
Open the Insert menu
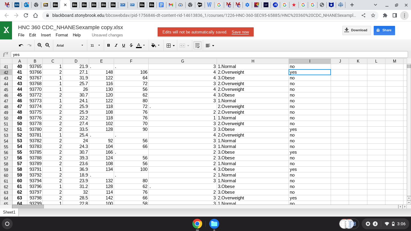click(46, 35)
